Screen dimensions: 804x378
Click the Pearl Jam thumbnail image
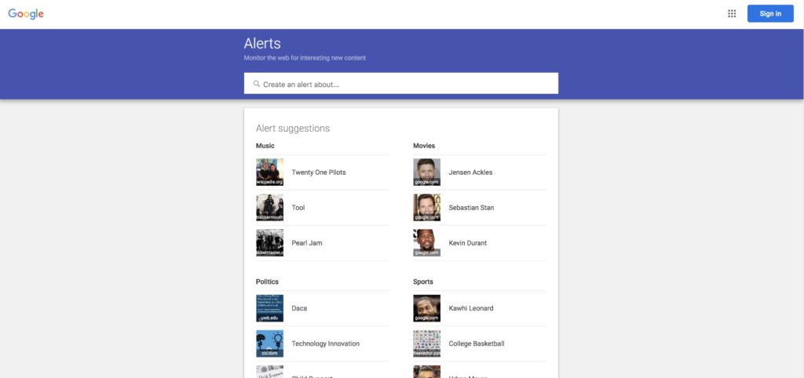pos(270,243)
